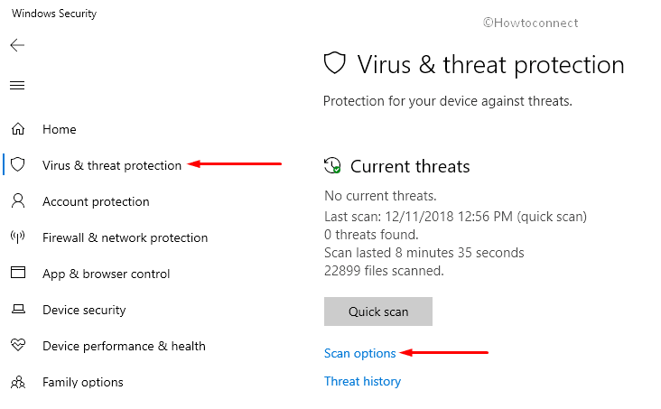This screenshot has height=409, width=661.
Task: Click the Home house icon
Action: tap(18, 128)
